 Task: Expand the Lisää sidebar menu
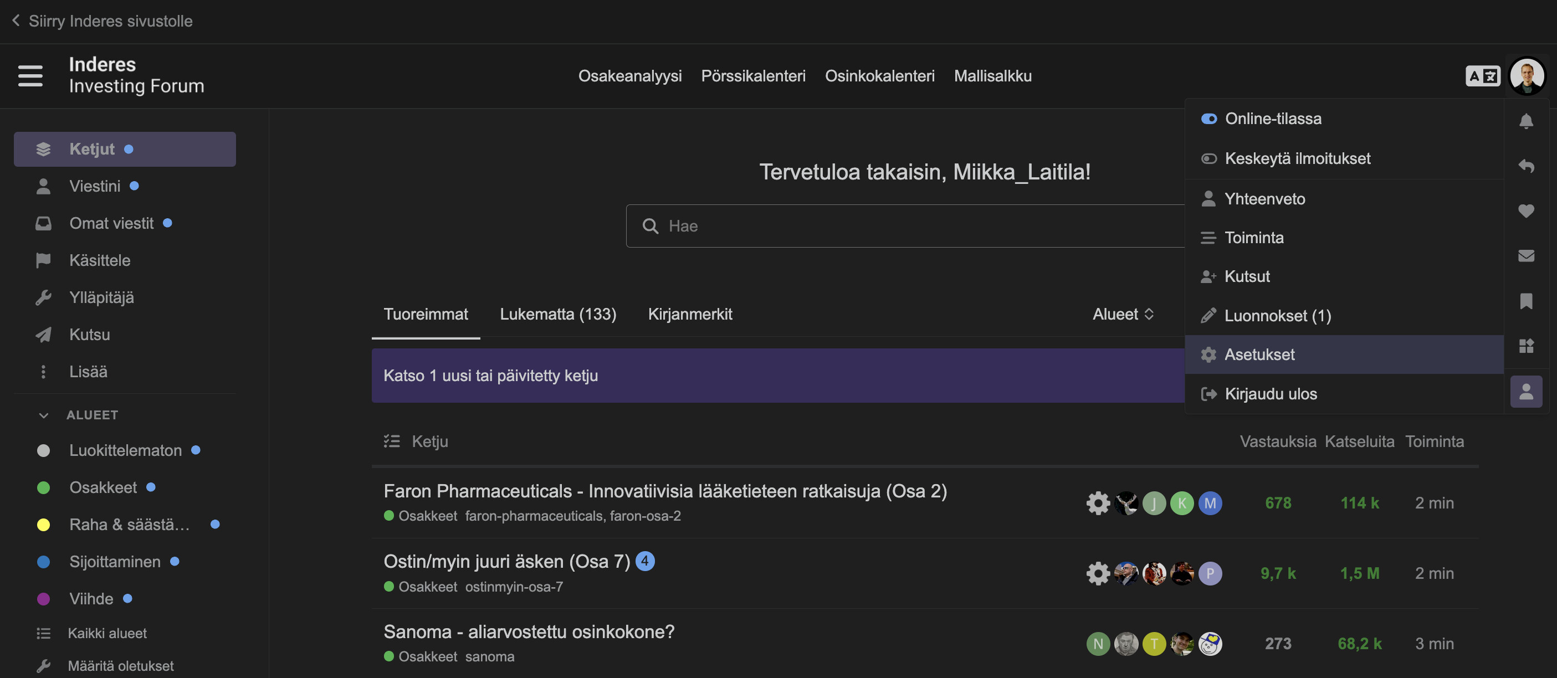tap(88, 372)
